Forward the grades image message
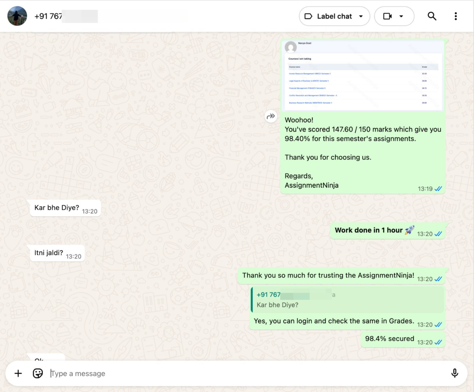Viewport: 474px width, 392px height. point(271,116)
